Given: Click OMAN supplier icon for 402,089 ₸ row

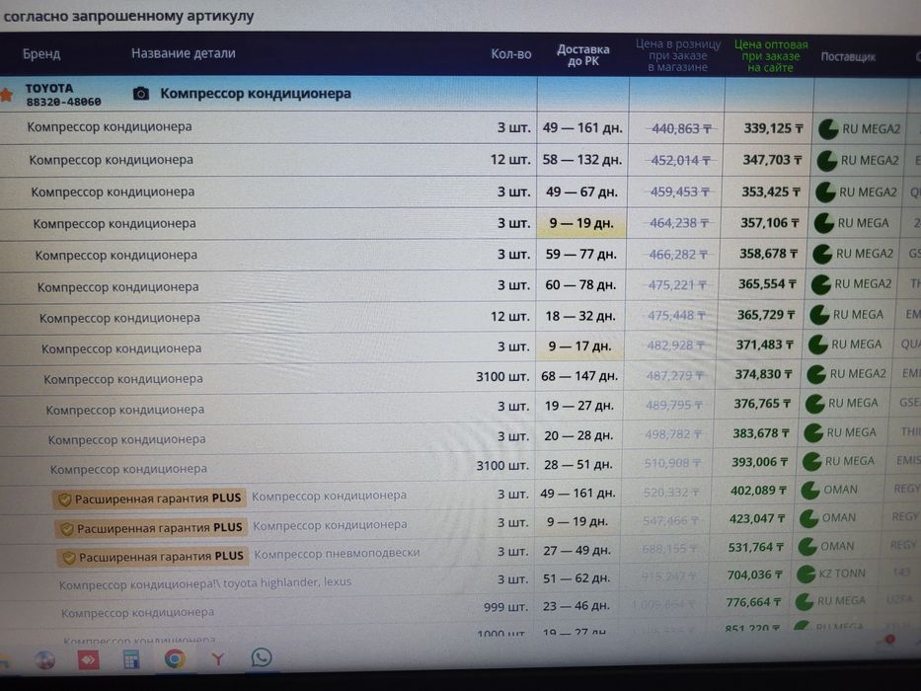Looking at the screenshot, I should 810,490.
